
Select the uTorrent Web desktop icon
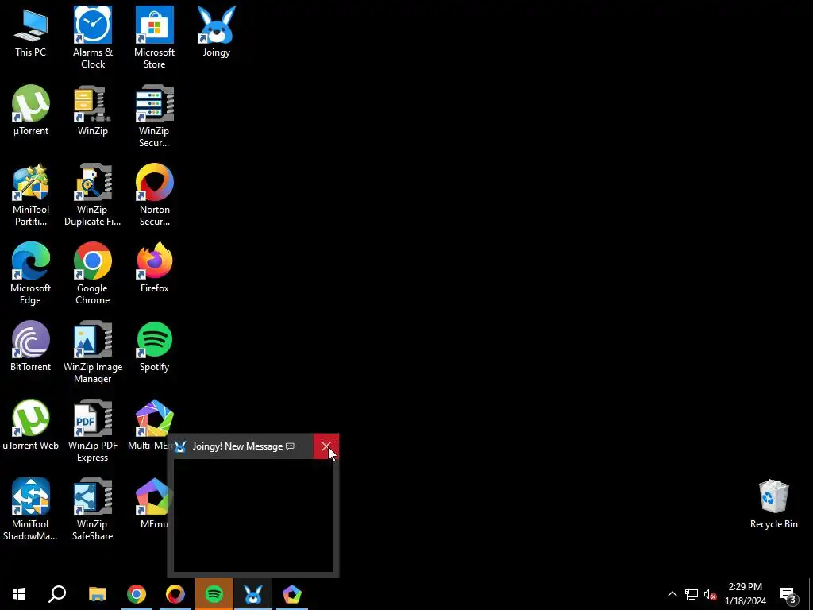pyautogui.click(x=31, y=426)
